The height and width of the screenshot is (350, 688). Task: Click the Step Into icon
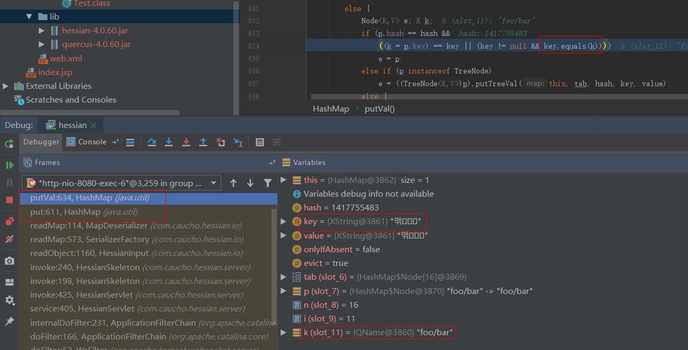point(169,142)
